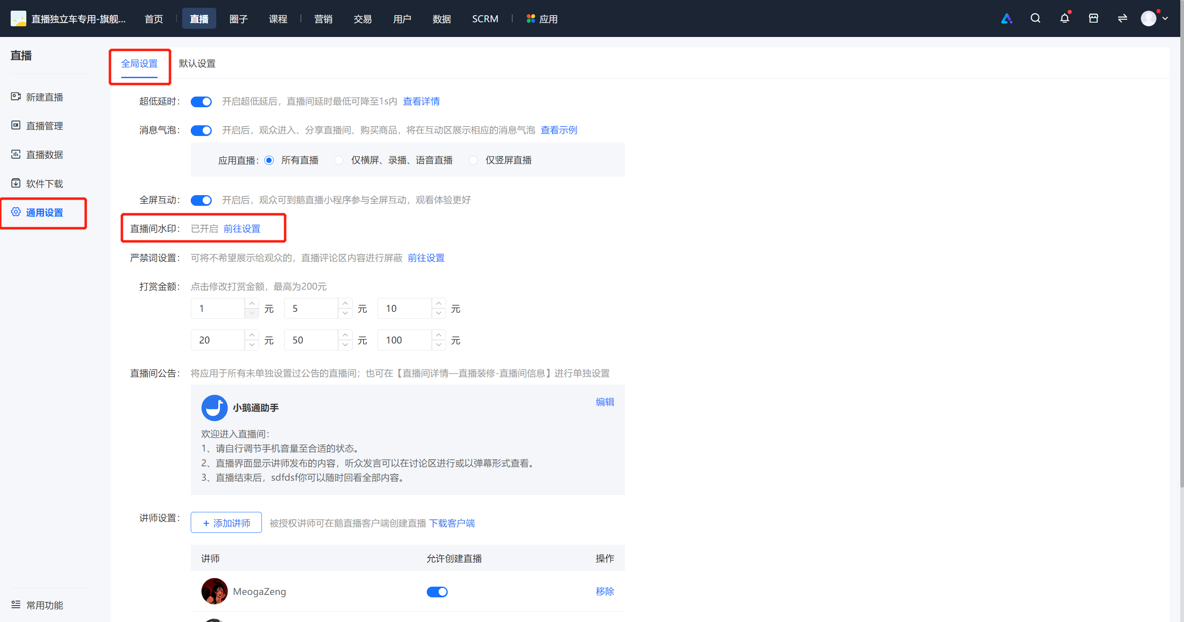Open the 营销 top menu
The height and width of the screenshot is (622, 1184).
coord(323,19)
